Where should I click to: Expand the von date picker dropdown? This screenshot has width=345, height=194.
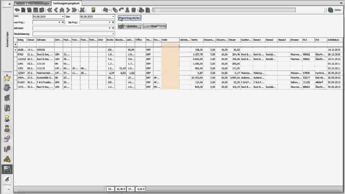pyautogui.click(x=63, y=16)
